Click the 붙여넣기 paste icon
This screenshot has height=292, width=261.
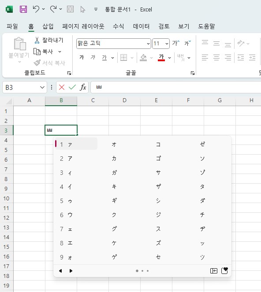pos(19,44)
